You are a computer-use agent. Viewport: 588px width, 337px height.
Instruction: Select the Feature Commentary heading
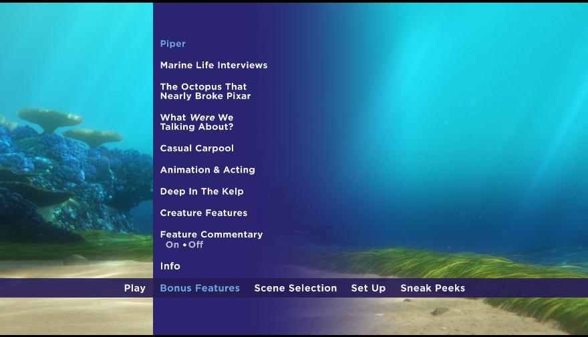(212, 235)
